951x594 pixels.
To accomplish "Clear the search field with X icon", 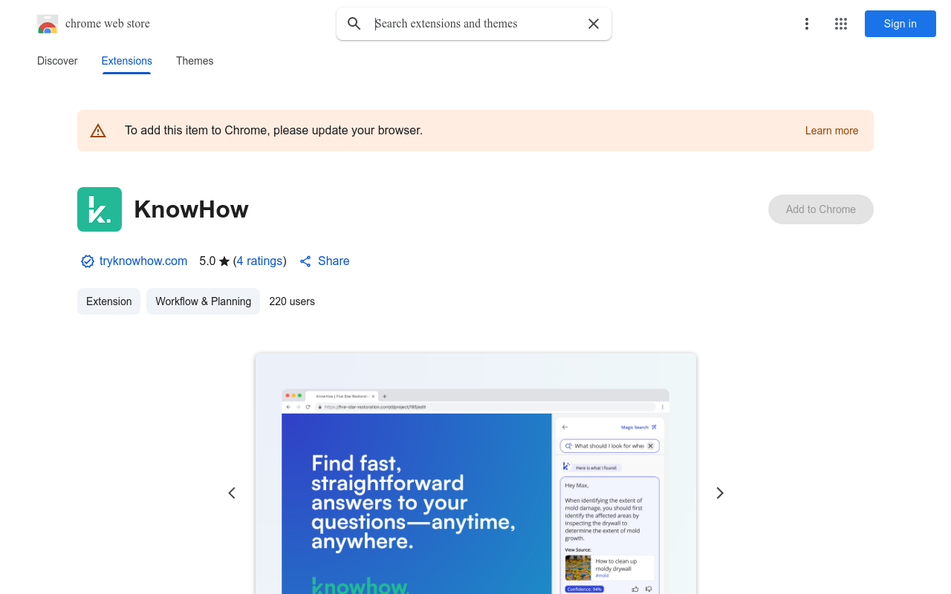I will point(594,24).
